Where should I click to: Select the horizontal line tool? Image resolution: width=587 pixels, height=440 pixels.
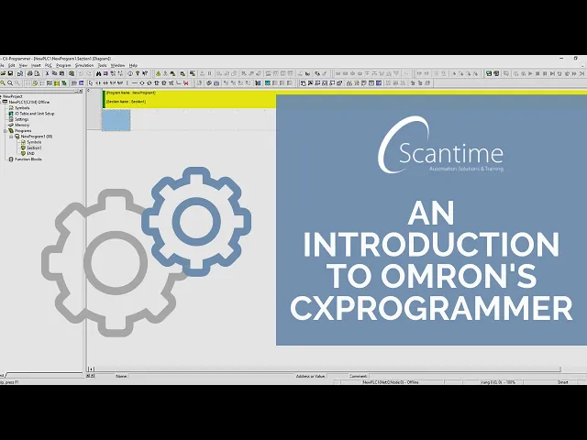click(x=135, y=83)
